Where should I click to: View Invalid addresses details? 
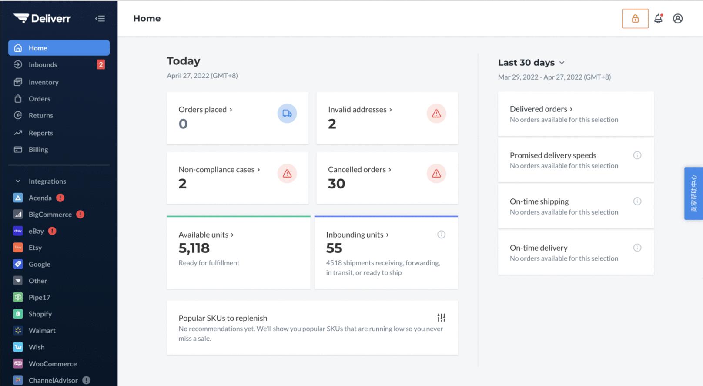click(x=360, y=110)
